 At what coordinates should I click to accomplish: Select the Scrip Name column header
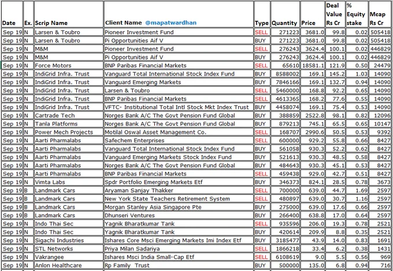coord(68,14)
